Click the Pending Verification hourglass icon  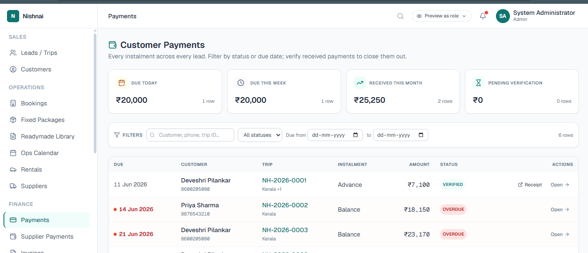pyautogui.click(x=479, y=83)
